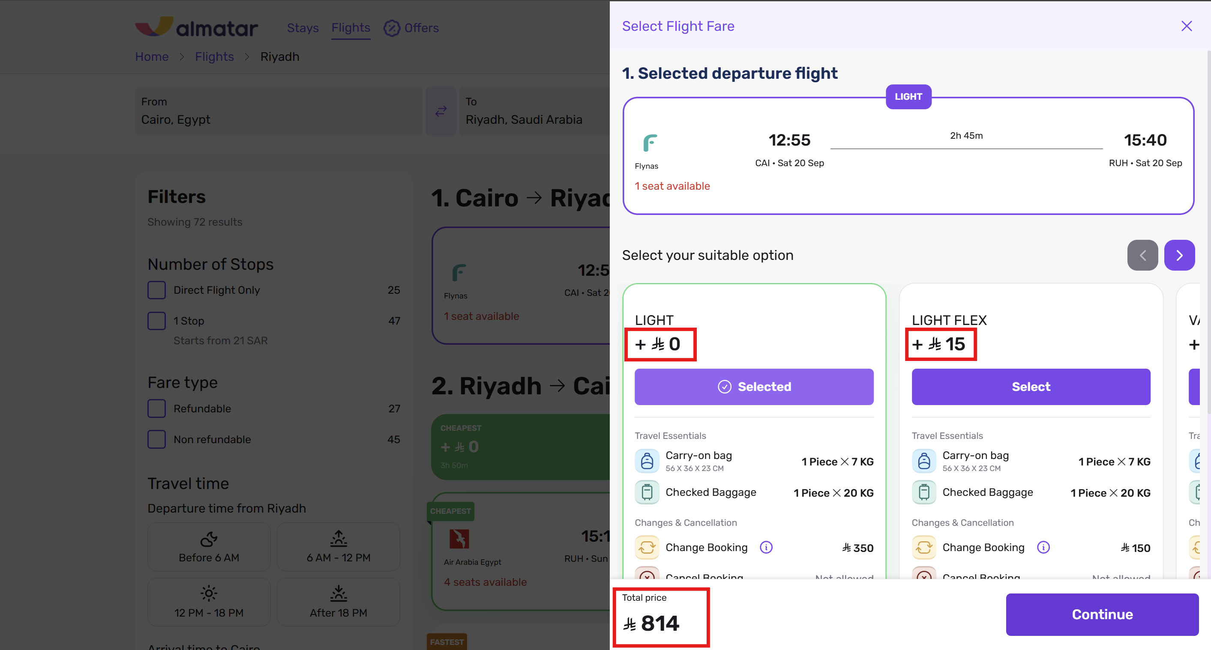
Task: Show next fare options with right arrow
Action: [1179, 255]
